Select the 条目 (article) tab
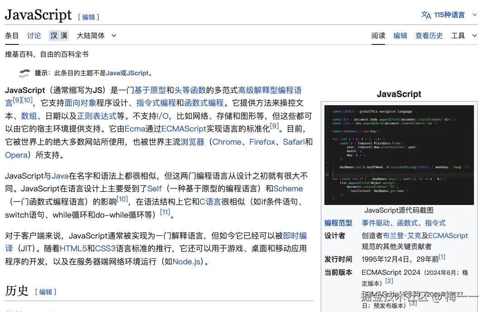Screen dimensions: 488x312 click(x=11, y=35)
